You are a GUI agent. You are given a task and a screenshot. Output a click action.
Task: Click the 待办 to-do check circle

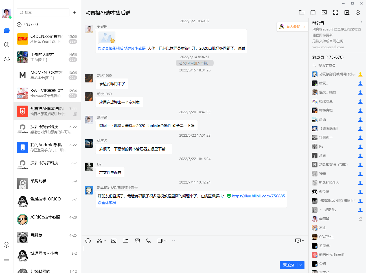tap(19, 25)
